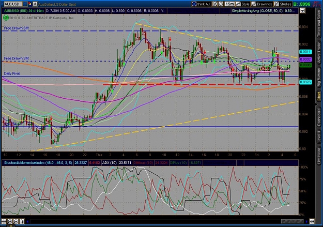Click the DIMinus (10) study label

143,163
